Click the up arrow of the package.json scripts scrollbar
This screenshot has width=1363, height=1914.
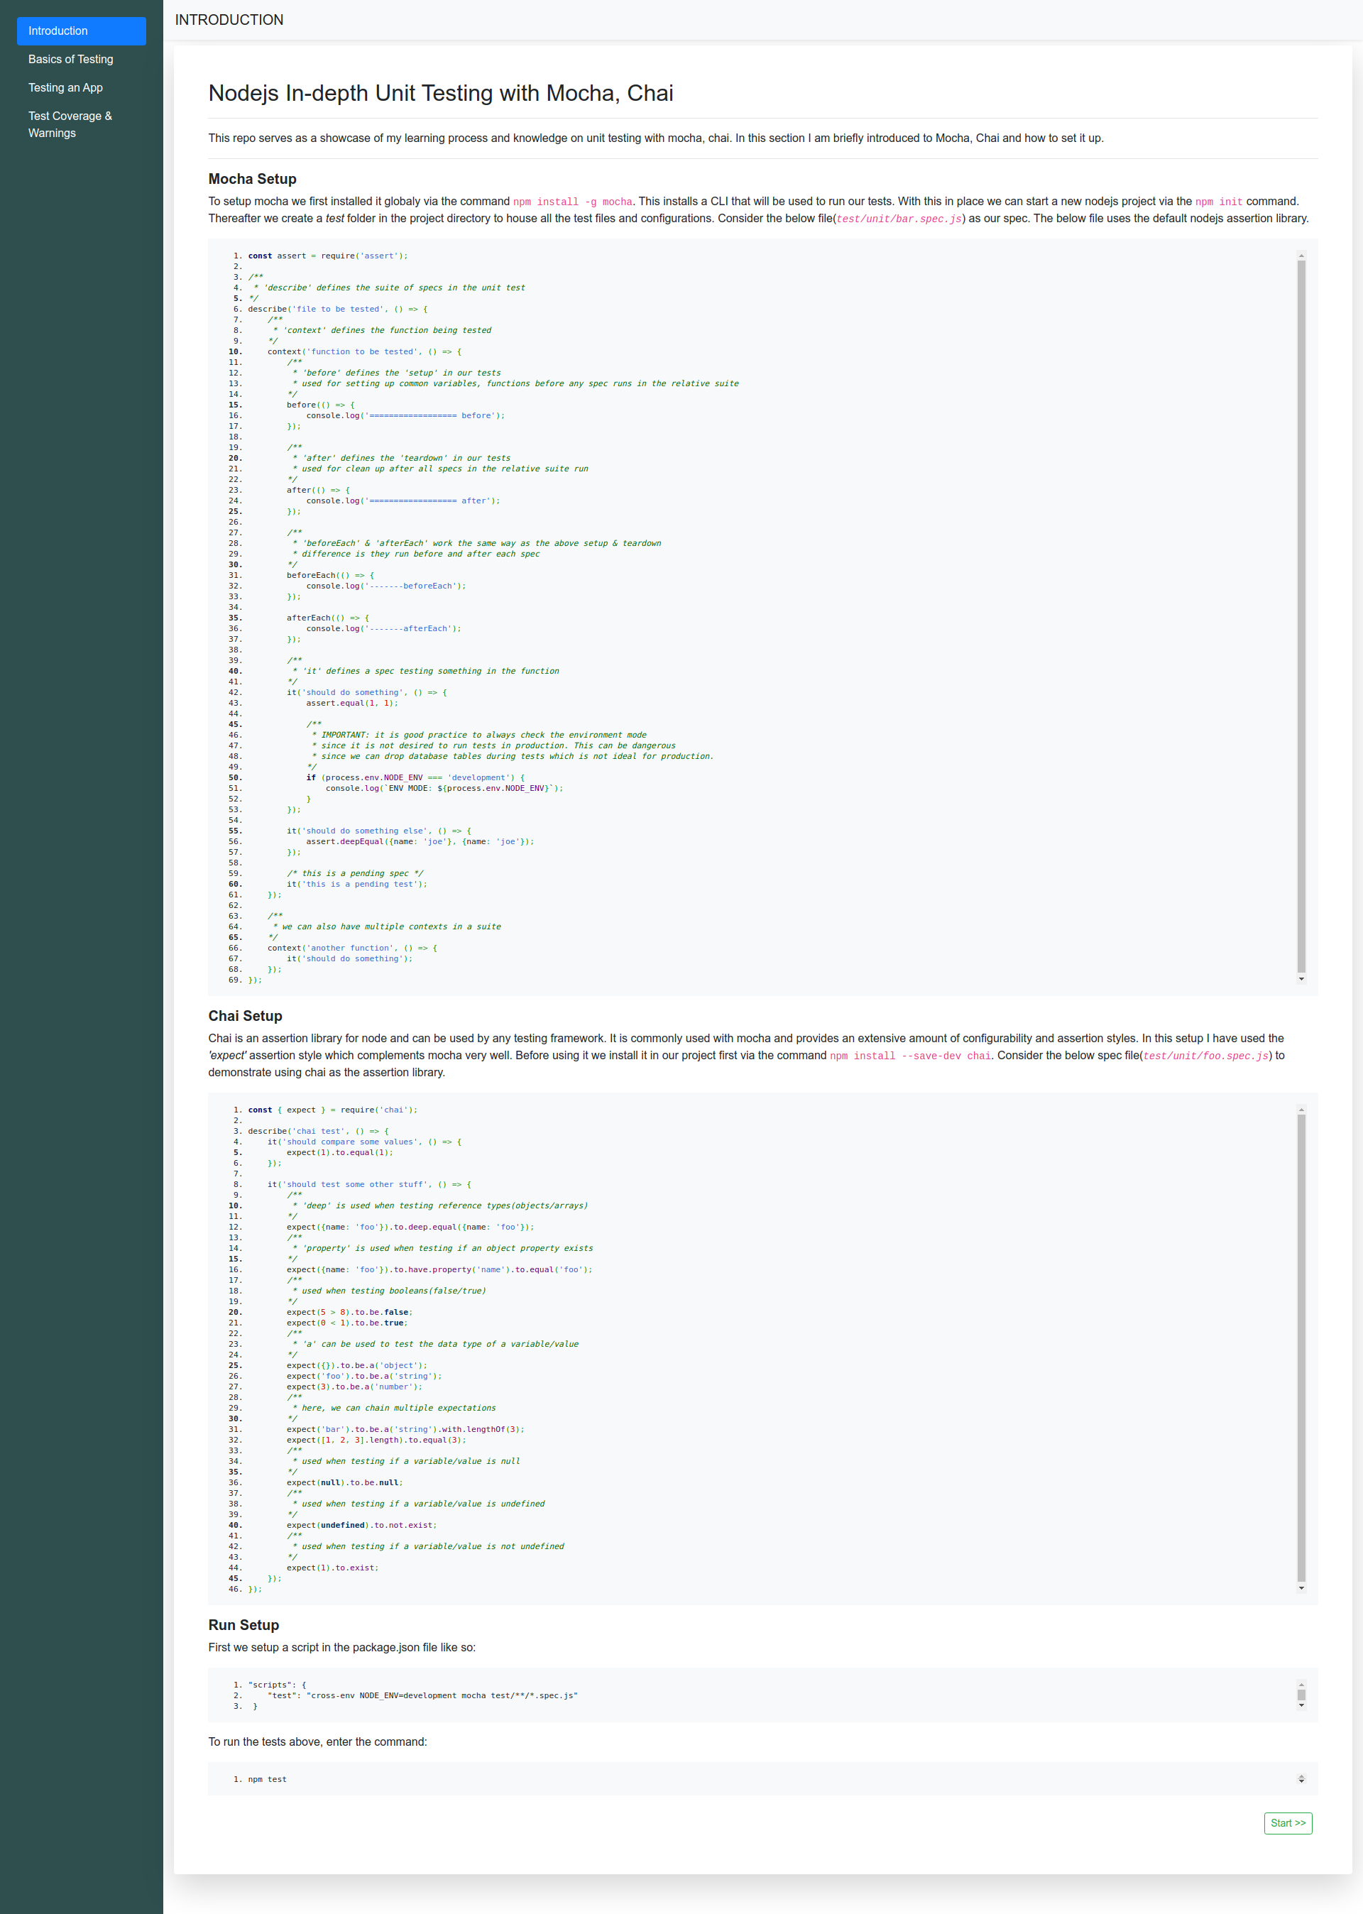(x=1301, y=1685)
